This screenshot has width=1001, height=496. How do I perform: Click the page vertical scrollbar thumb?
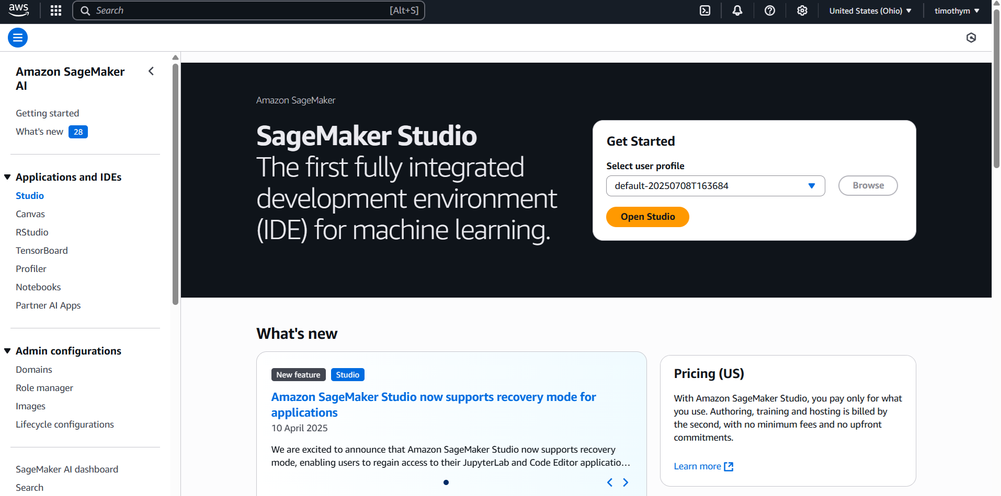pos(996,89)
